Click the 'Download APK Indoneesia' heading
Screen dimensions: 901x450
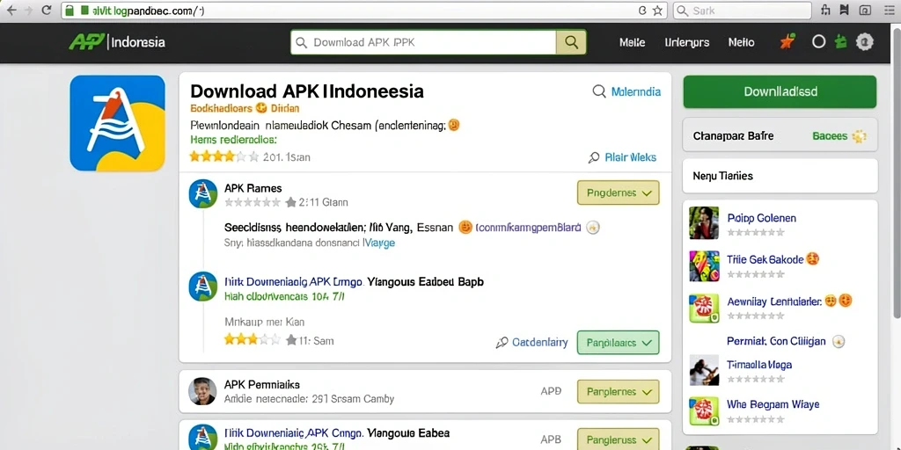[307, 91]
